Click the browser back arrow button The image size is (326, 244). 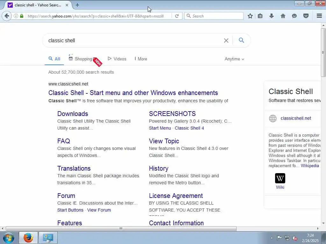coord(7,16)
